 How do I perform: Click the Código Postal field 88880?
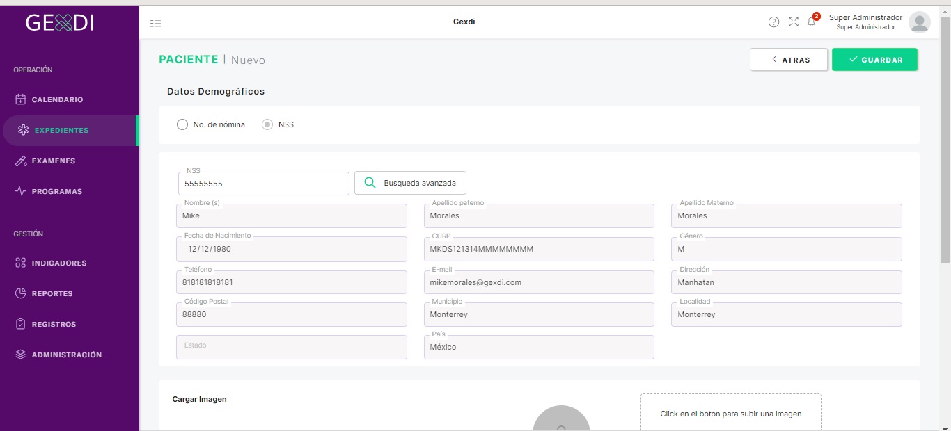pyautogui.click(x=292, y=314)
